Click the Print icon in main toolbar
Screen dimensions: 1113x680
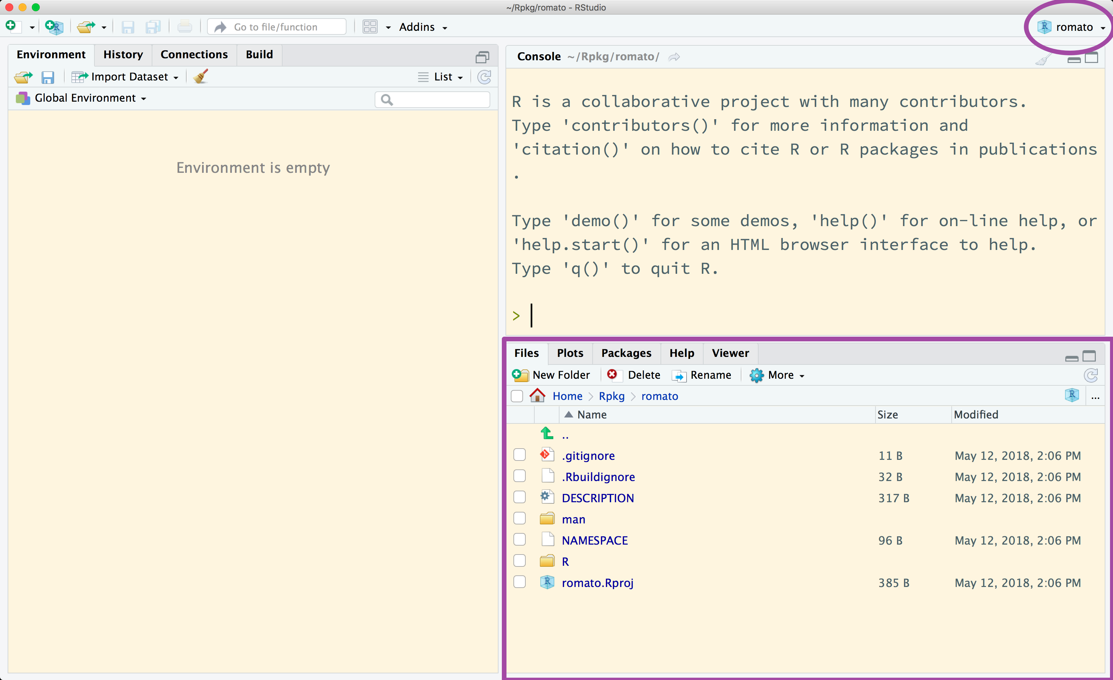(184, 27)
